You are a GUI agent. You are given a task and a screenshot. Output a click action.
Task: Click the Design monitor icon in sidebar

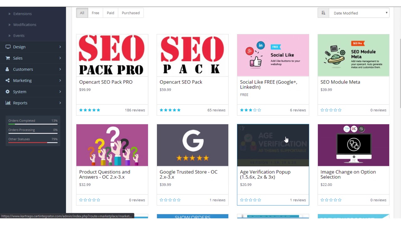point(8,47)
